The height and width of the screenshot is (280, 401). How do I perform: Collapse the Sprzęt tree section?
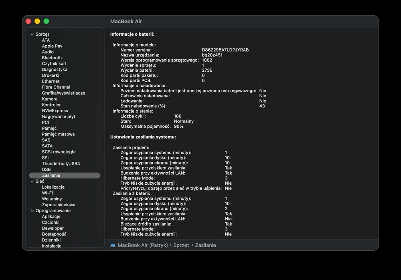[32, 34]
